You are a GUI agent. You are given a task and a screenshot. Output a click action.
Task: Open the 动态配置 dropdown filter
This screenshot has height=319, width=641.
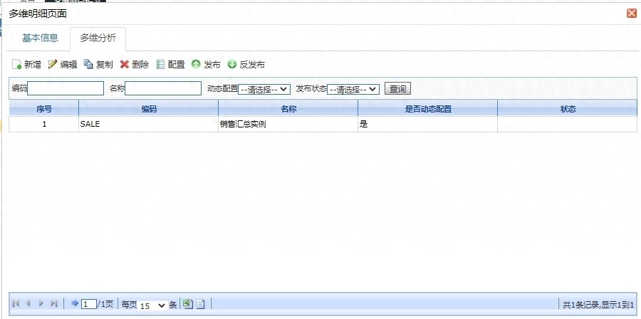point(264,89)
